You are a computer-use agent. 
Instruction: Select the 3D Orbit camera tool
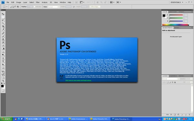coord(3,75)
